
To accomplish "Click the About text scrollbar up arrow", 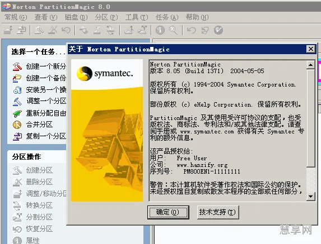I will point(310,65).
